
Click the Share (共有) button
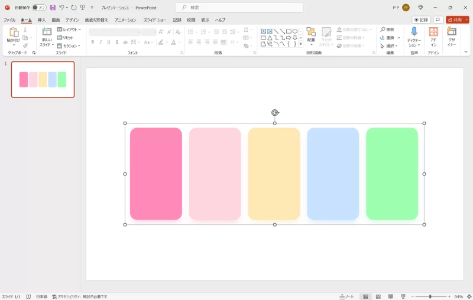click(455, 20)
